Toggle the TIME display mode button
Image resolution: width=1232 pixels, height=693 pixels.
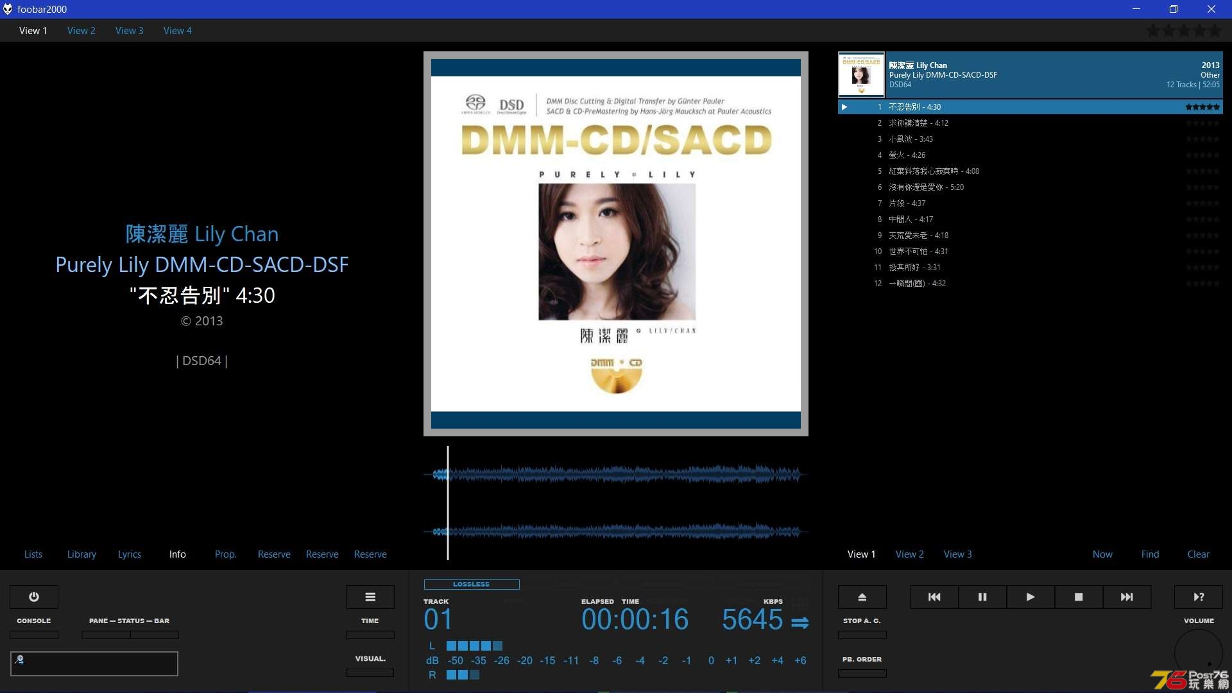click(x=370, y=635)
